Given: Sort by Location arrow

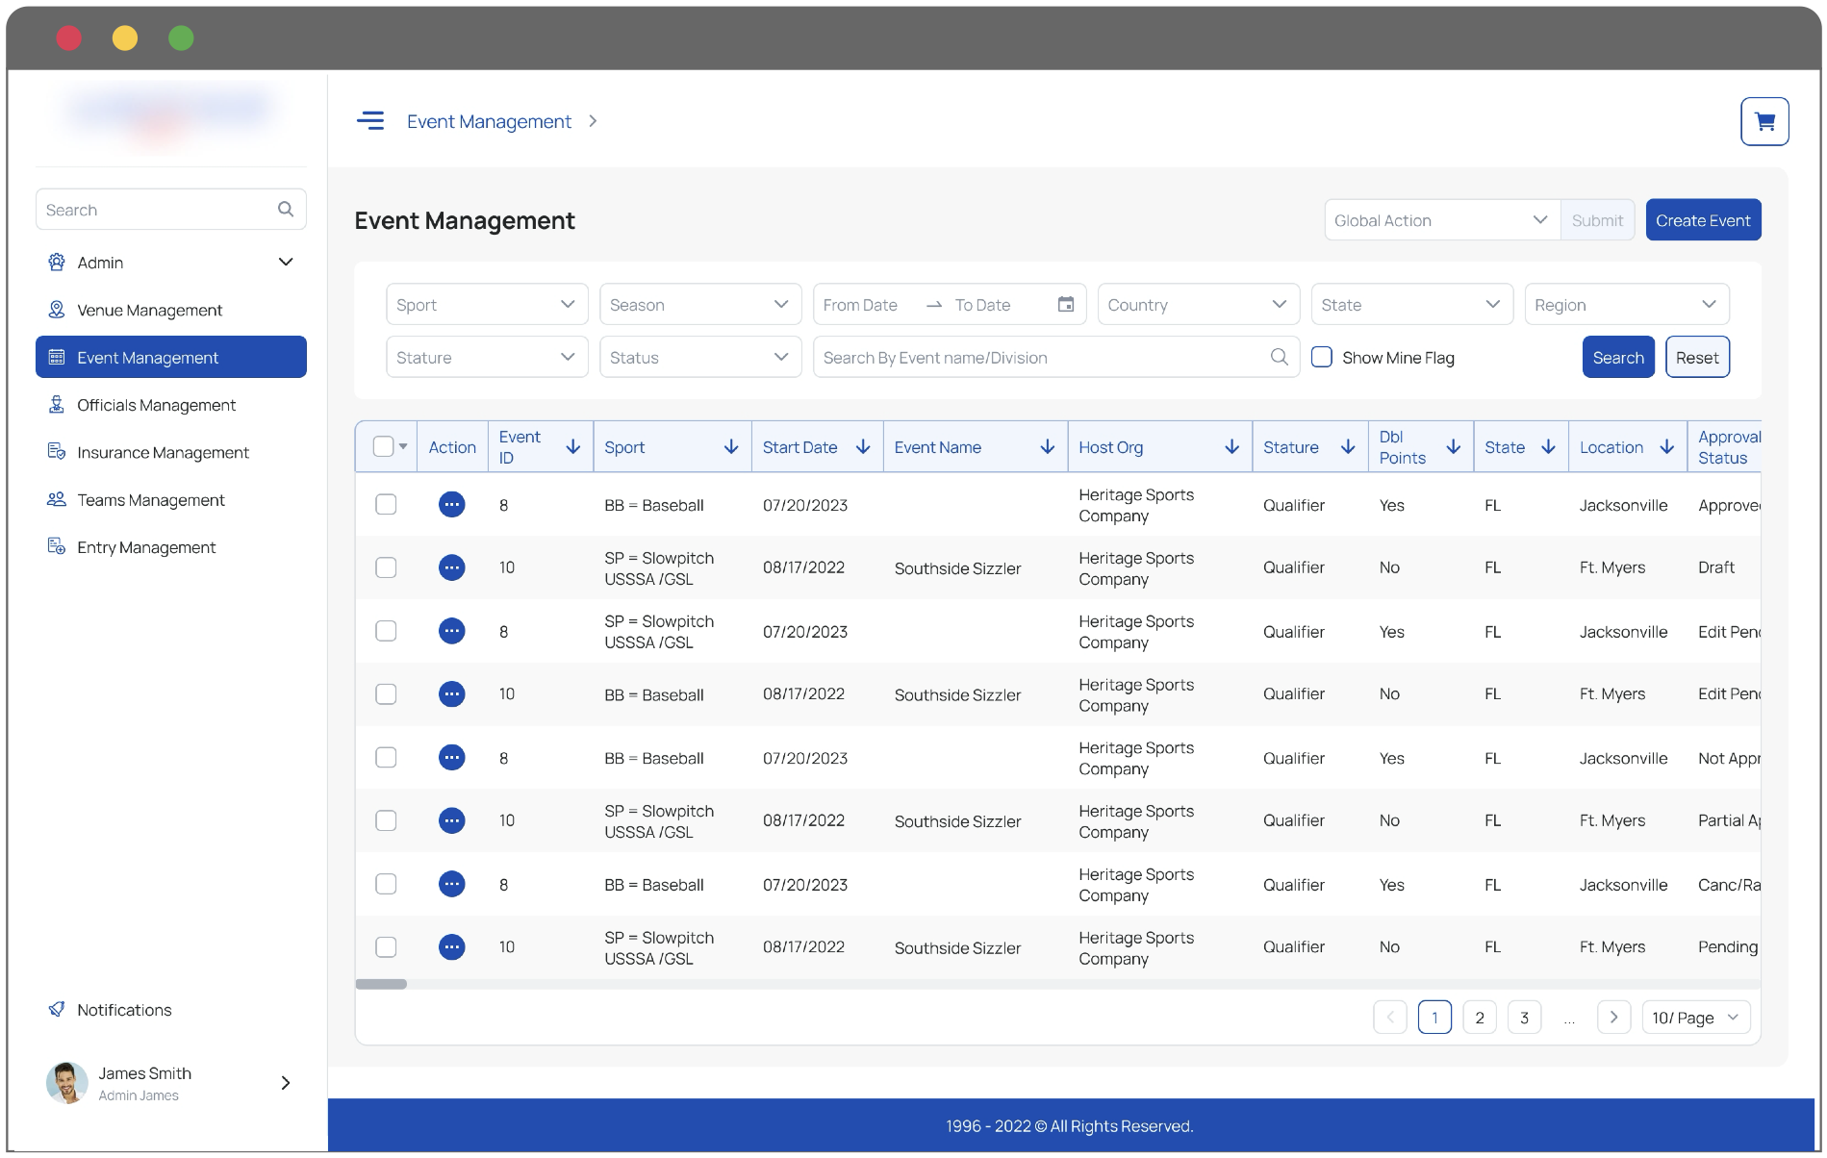Looking at the screenshot, I should click(1667, 446).
